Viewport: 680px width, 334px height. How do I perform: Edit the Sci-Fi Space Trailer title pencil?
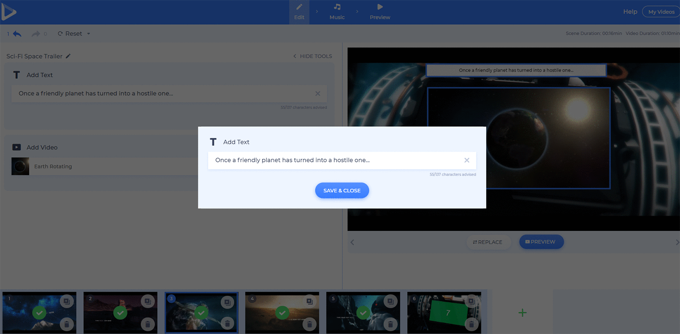coord(68,56)
